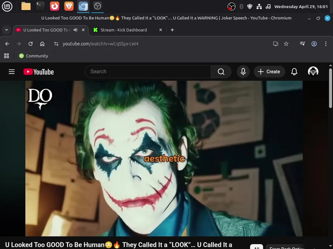Screen dimensions: 333x249
Task: Launch the red-orange browser icon in panel
Action: [54, 6]
